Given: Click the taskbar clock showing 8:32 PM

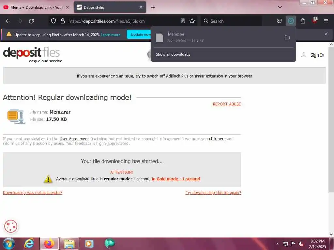Looking at the screenshot, I should click(317, 244).
